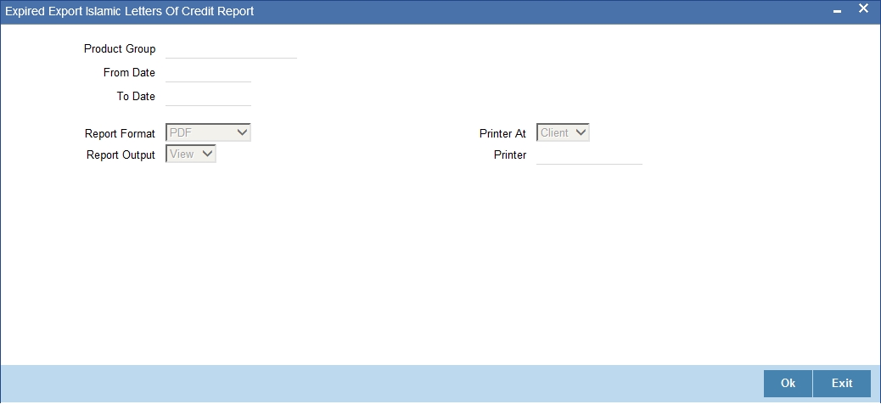This screenshot has width=881, height=410.
Task: Click the Product Group input field
Action: click(231, 49)
